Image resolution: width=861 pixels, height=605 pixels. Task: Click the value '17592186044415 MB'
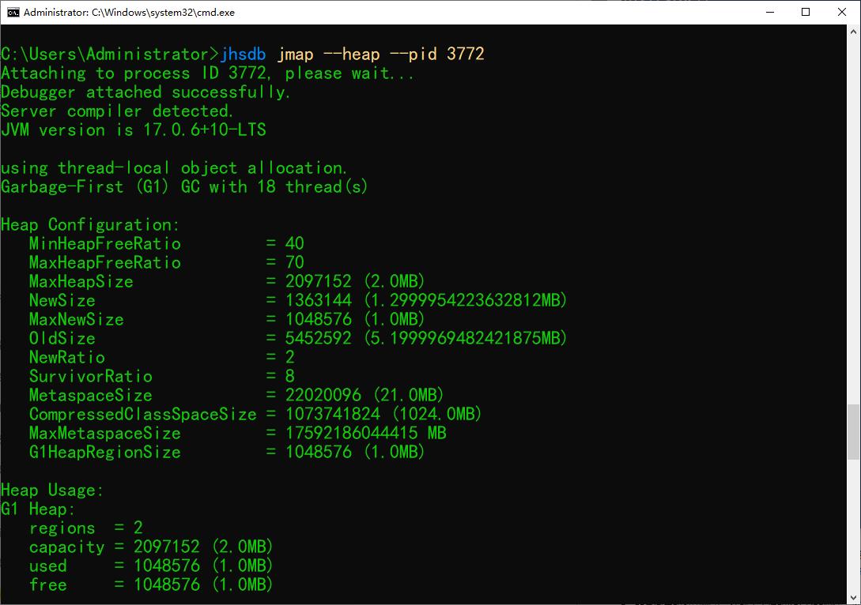(366, 434)
